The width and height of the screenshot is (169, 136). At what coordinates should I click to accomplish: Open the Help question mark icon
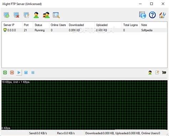pyautogui.click(x=152, y=15)
